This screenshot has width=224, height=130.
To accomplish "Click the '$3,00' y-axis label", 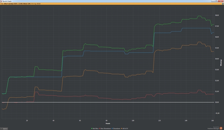I will (217, 70).
